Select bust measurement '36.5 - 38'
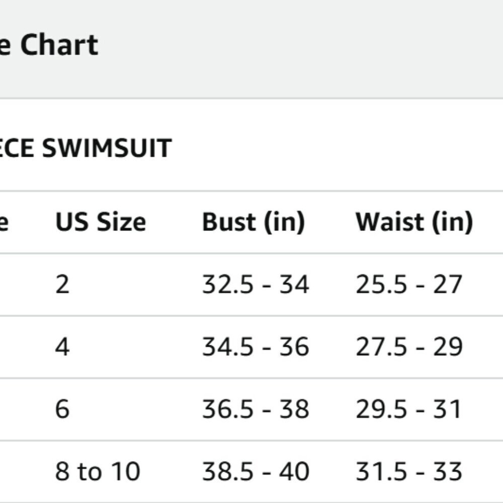 click(256, 409)
